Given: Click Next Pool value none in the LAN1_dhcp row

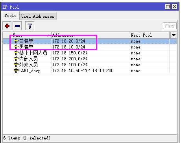Looking at the screenshot, I should 136,71.
